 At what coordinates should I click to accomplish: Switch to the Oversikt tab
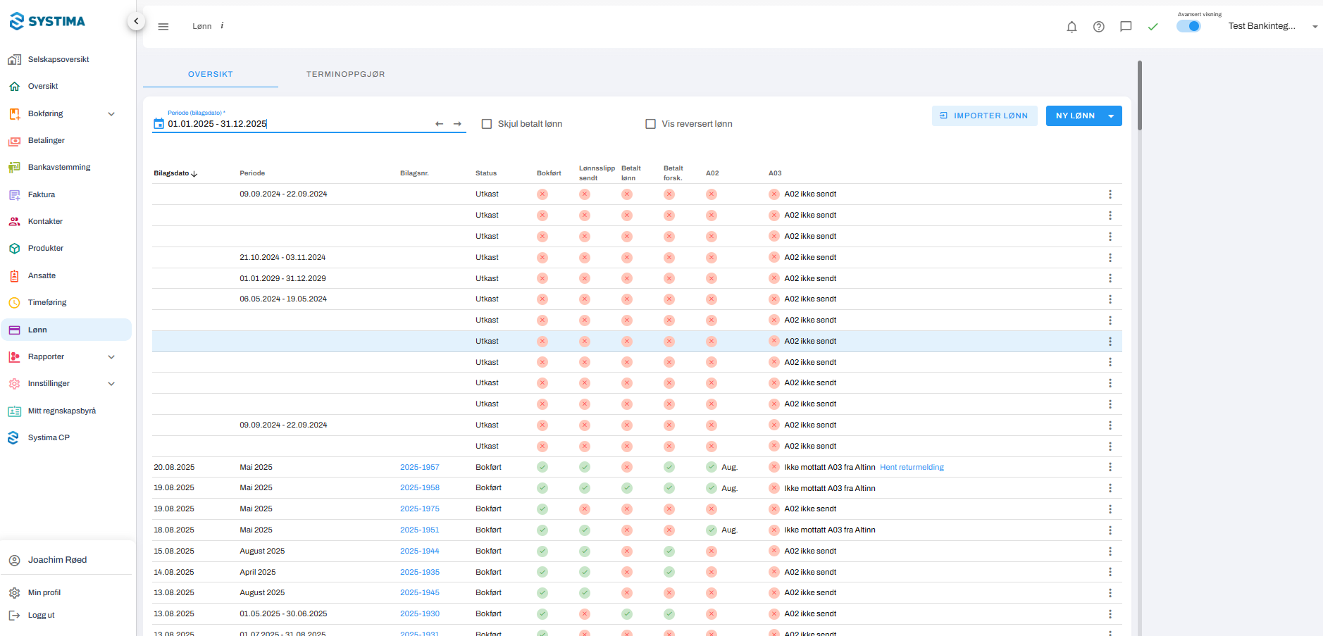211,74
